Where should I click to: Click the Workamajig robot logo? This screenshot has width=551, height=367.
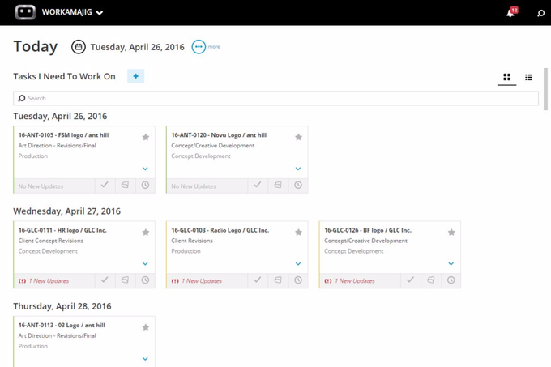pyautogui.click(x=25, y=12)
